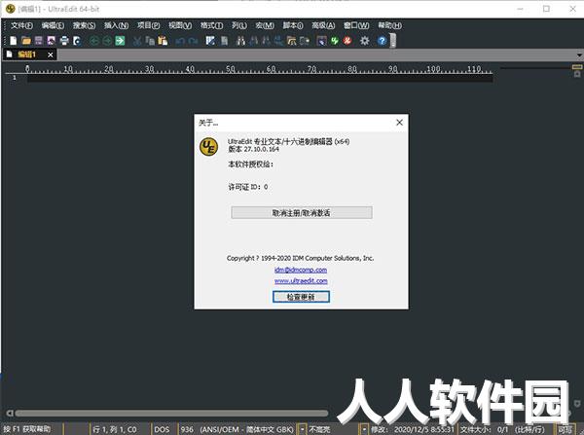Click the Save disk icon in toolbar
Screen dimensions: 584x435
(39, 41)
